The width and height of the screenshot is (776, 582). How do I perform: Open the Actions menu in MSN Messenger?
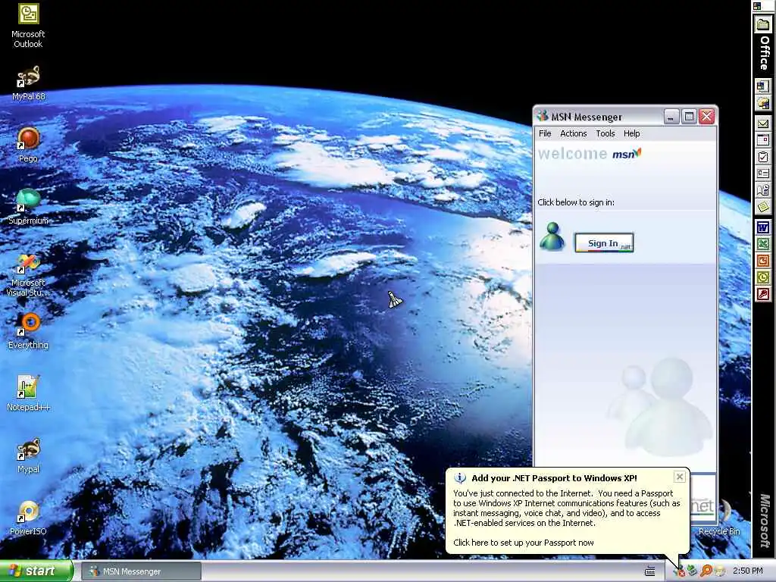[x=573, y=133]
